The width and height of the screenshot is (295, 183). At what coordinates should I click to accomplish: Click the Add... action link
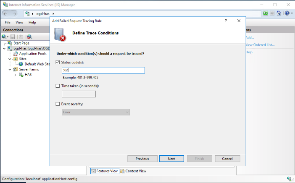250,37
